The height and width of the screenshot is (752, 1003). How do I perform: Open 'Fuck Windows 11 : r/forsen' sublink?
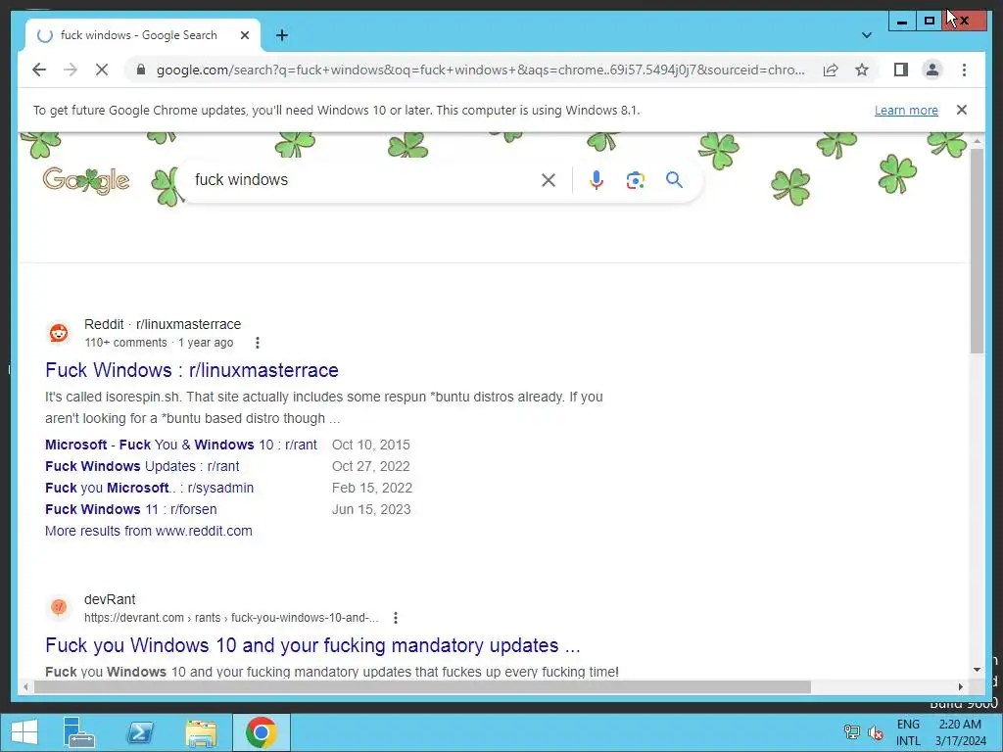[130, 509]
